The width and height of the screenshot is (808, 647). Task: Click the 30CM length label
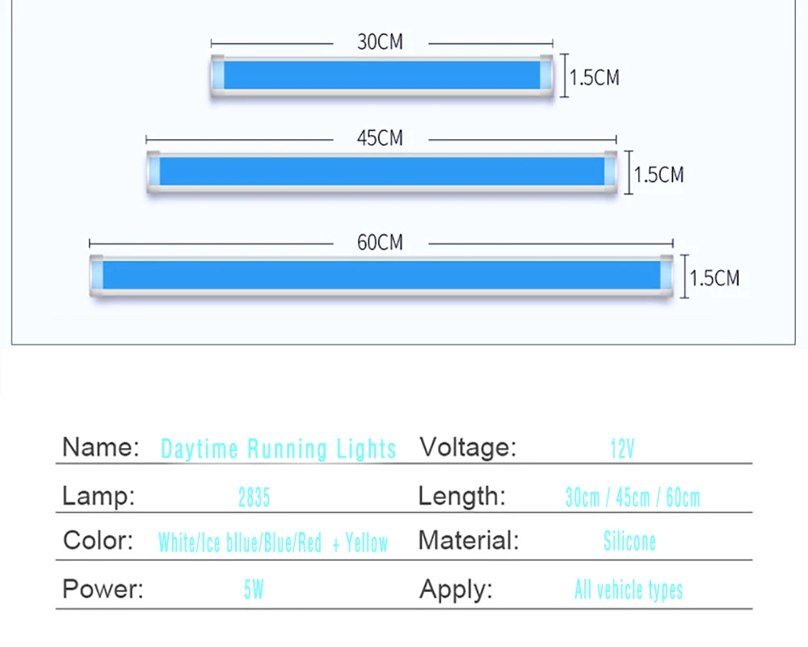(x=381, y=42)
